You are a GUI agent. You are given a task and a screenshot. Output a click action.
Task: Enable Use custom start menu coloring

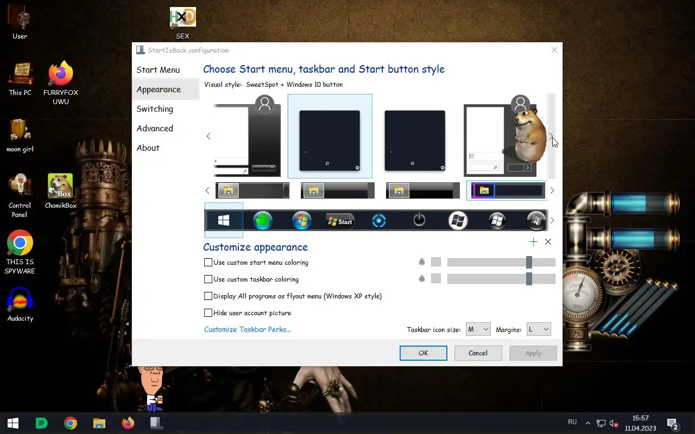coord(208,263)
